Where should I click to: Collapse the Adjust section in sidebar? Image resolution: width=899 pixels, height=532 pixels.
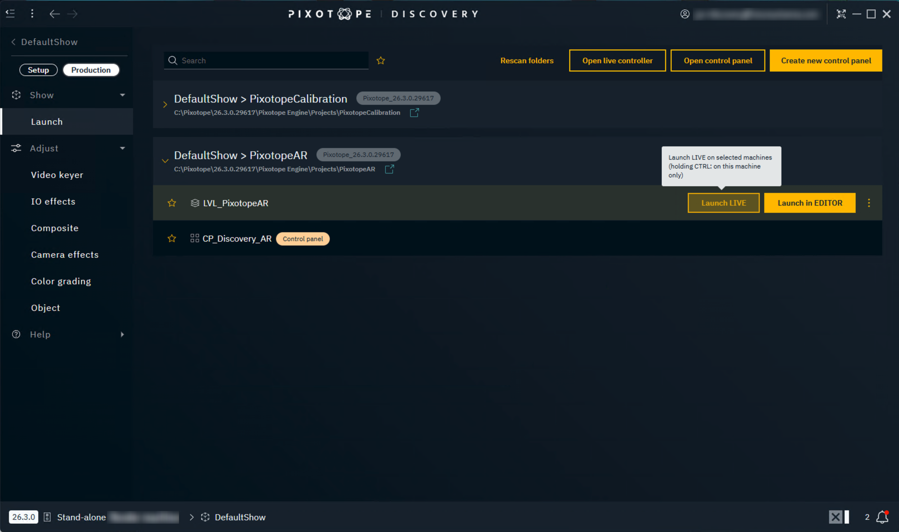[122, 148]
